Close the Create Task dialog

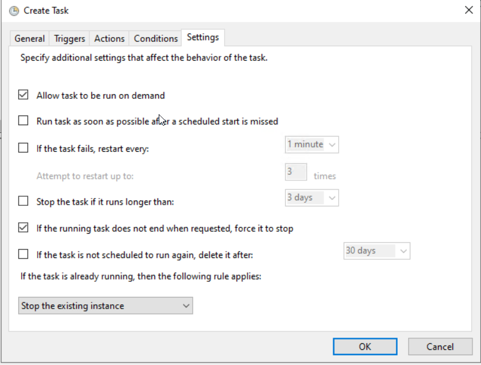[x=468, y=10]
